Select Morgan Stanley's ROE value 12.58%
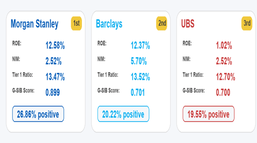Viewport: 257px width, 143px height. point(55,46)
